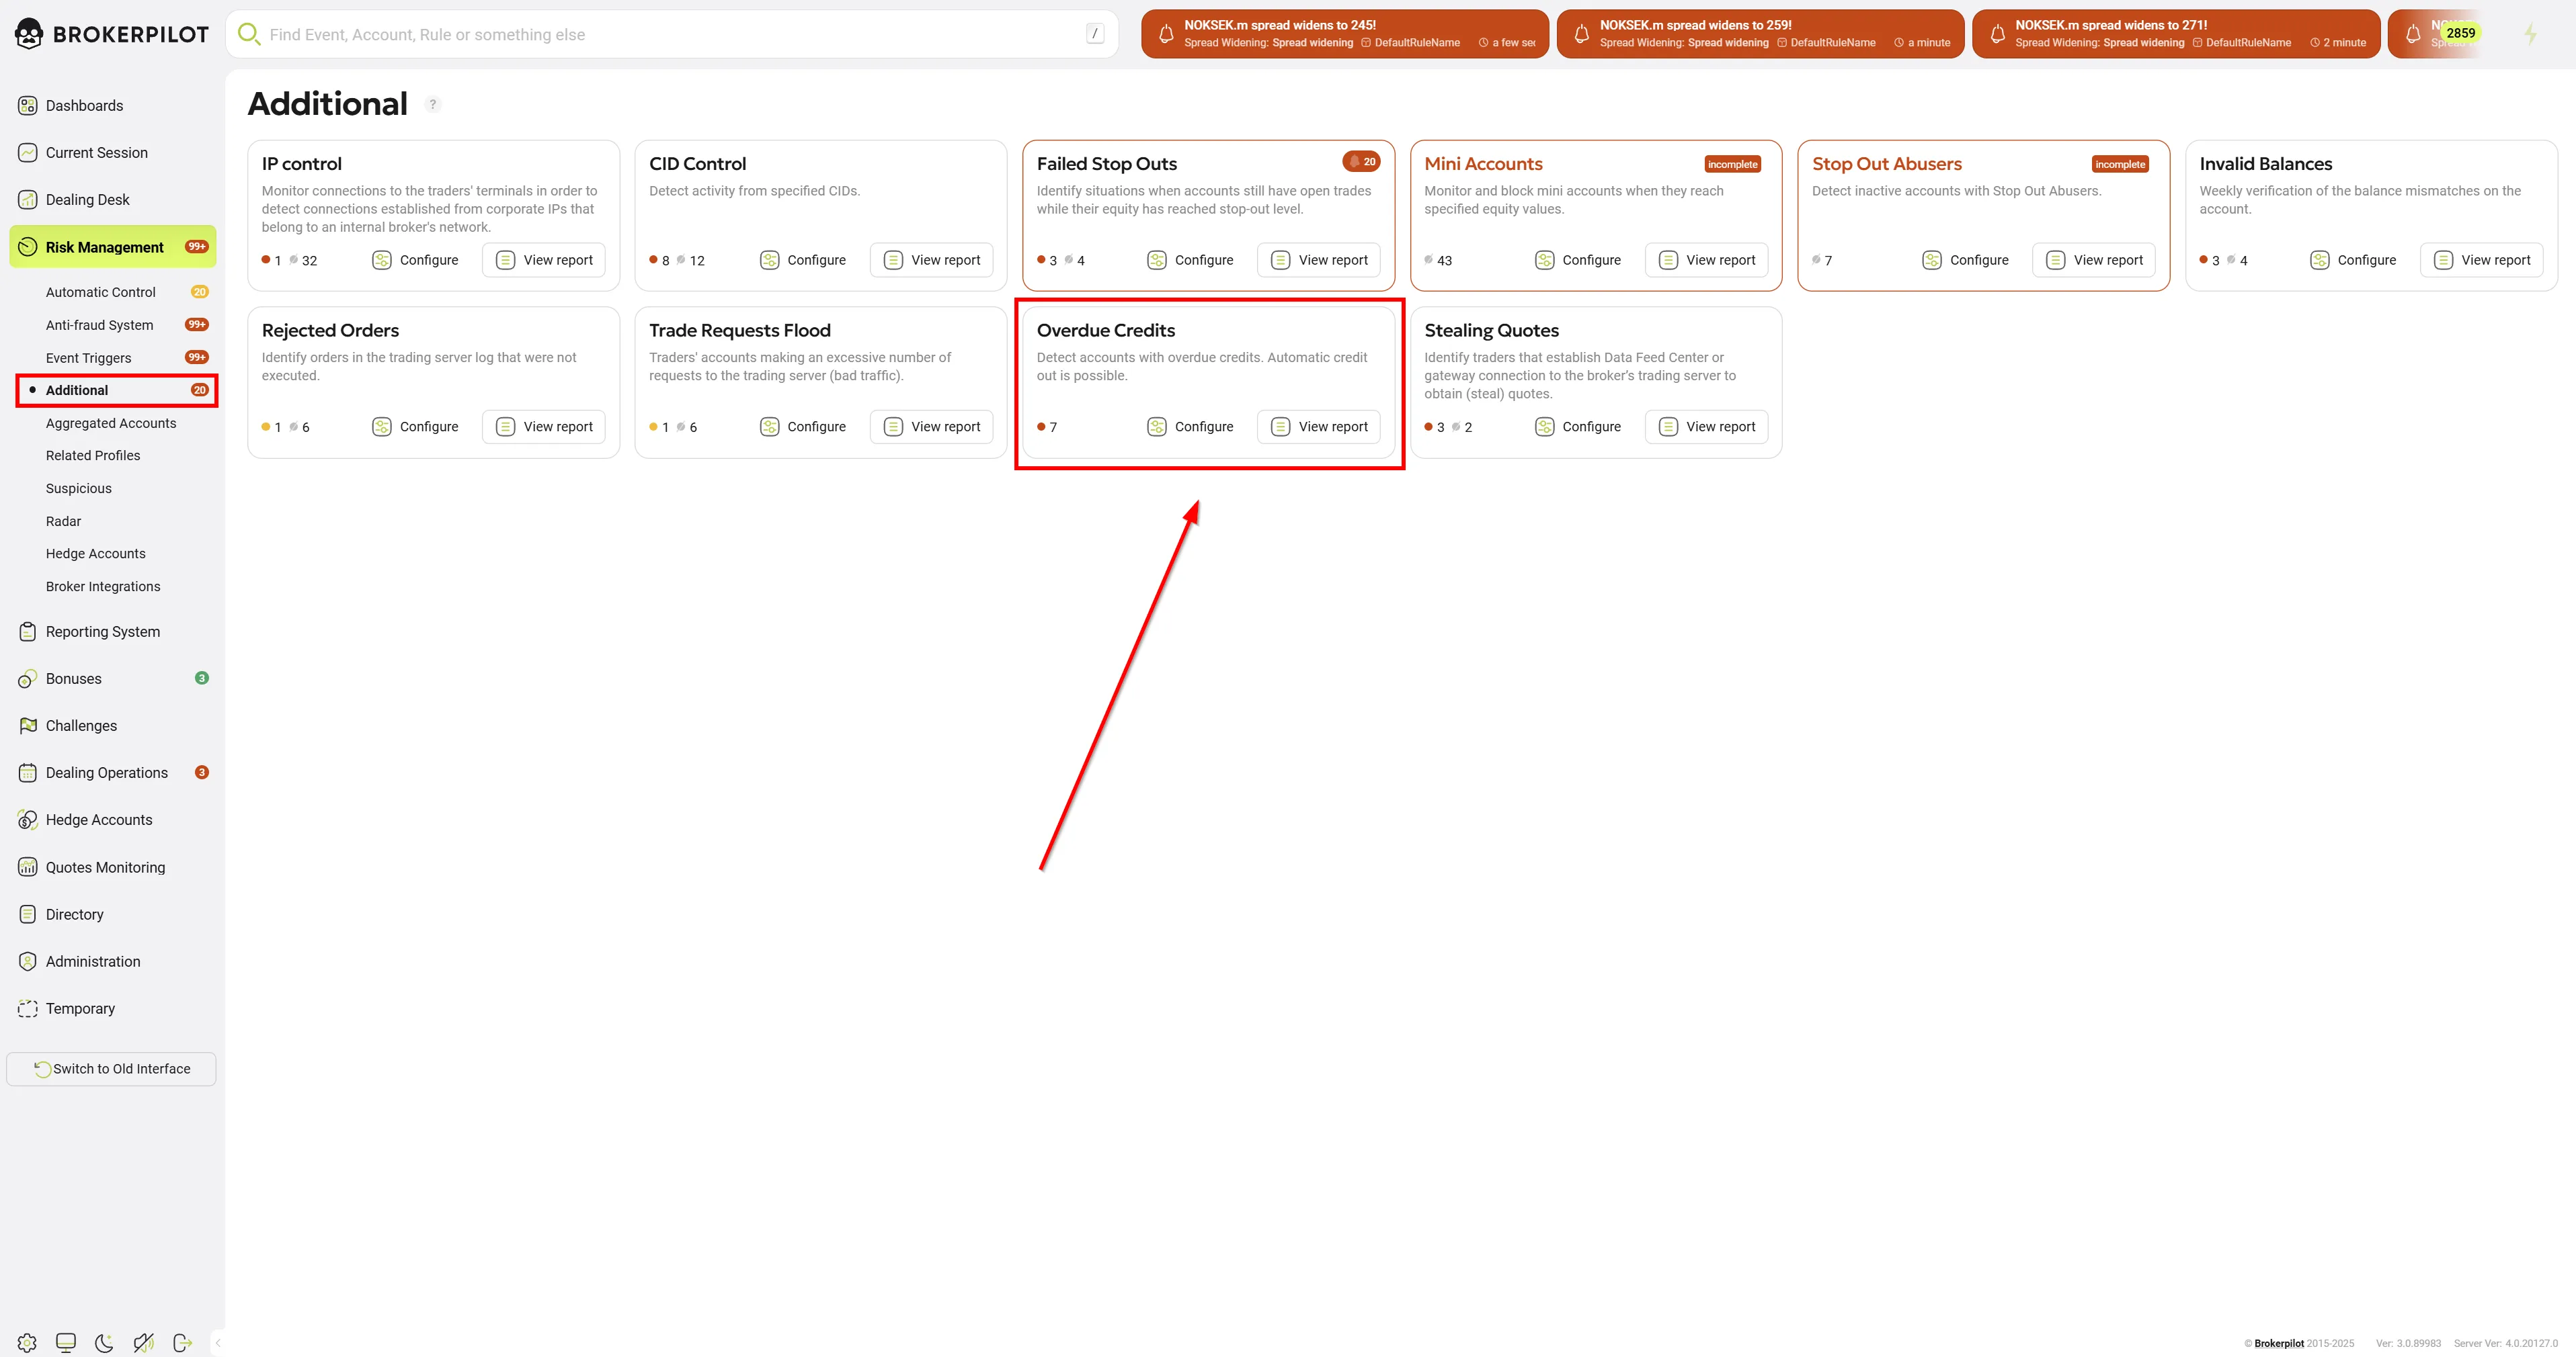Screen dimensions: 2576x1357
Task: Click the Configure icon on Trade Requests Flood card
Action: (x=769, y=427)
